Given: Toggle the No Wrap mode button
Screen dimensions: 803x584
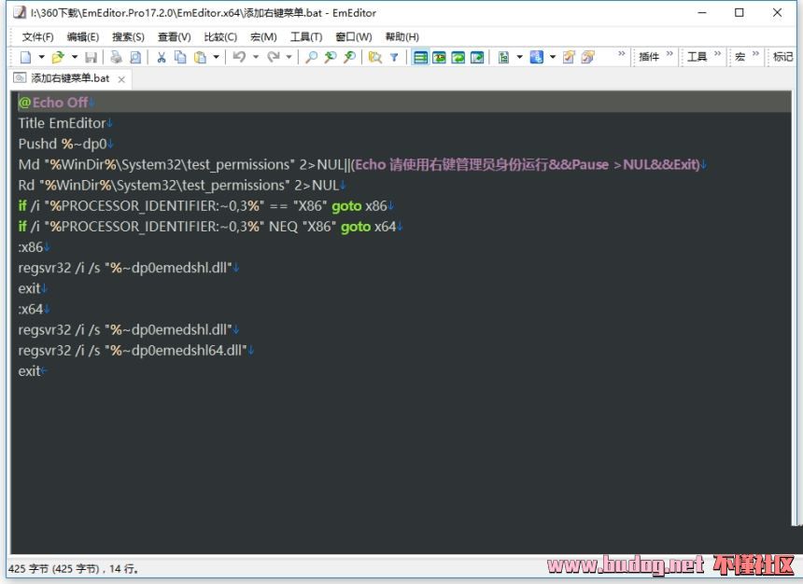Looking at the screenshot, I should coord(420,57).
